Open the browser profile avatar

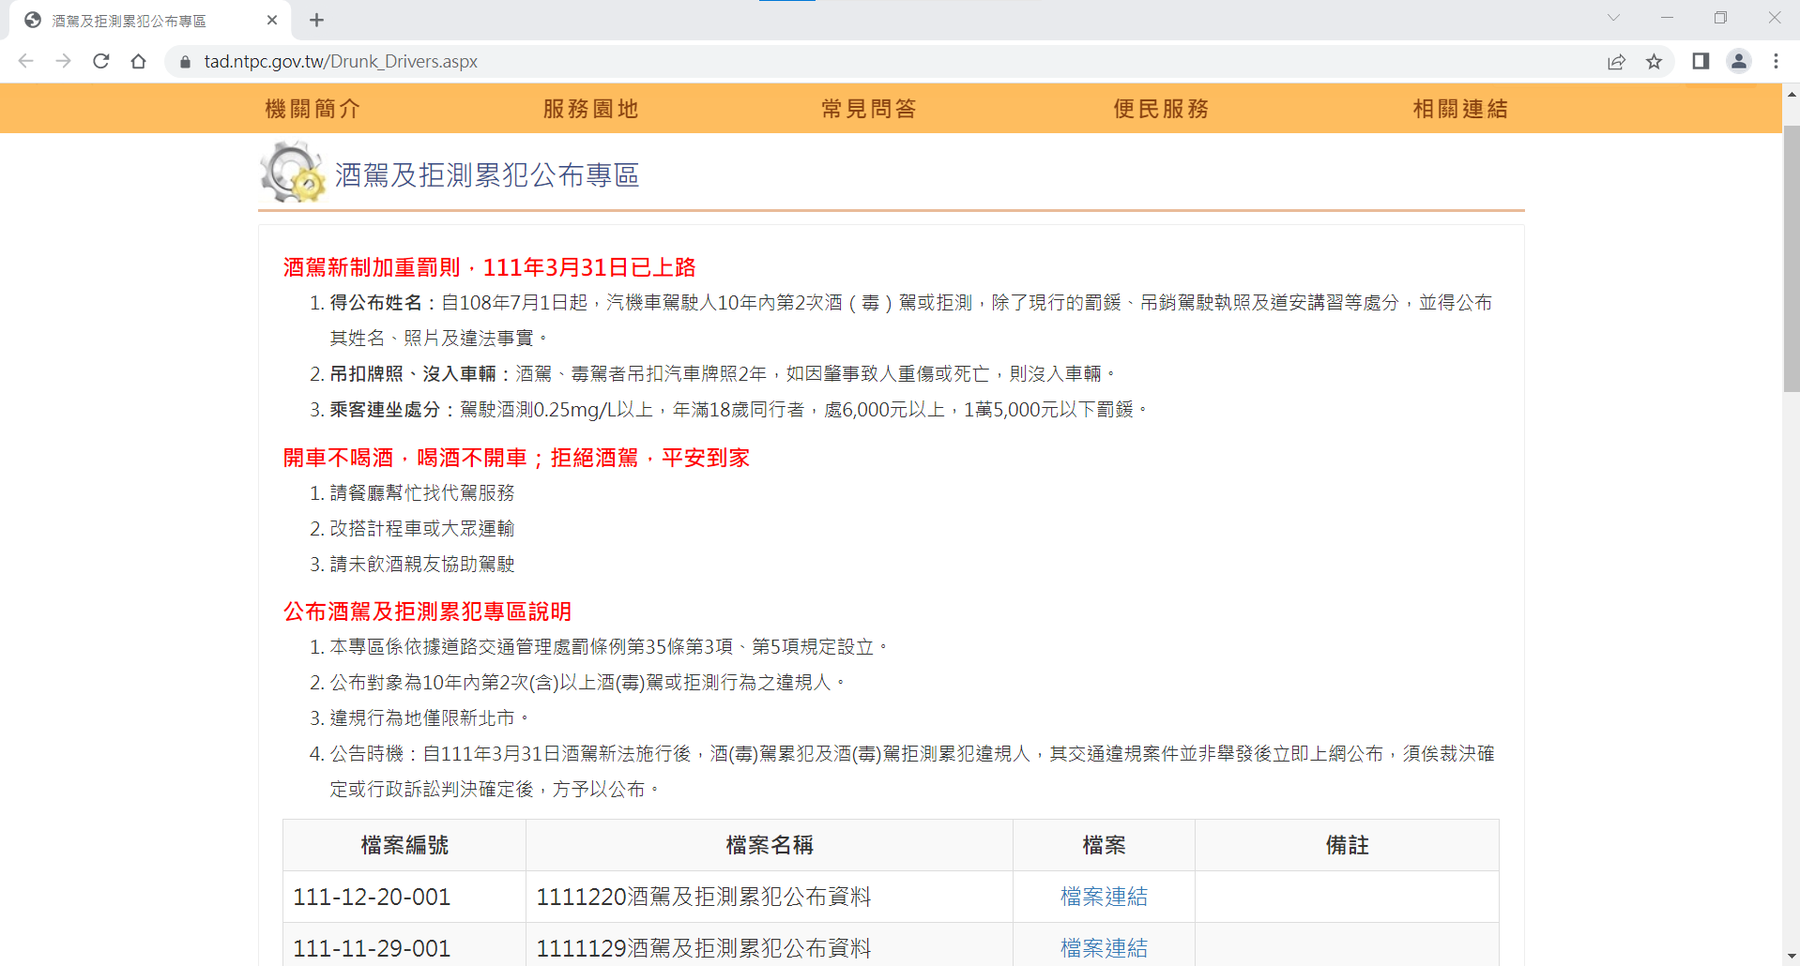pyautogui.click(x=1739, y=61)
